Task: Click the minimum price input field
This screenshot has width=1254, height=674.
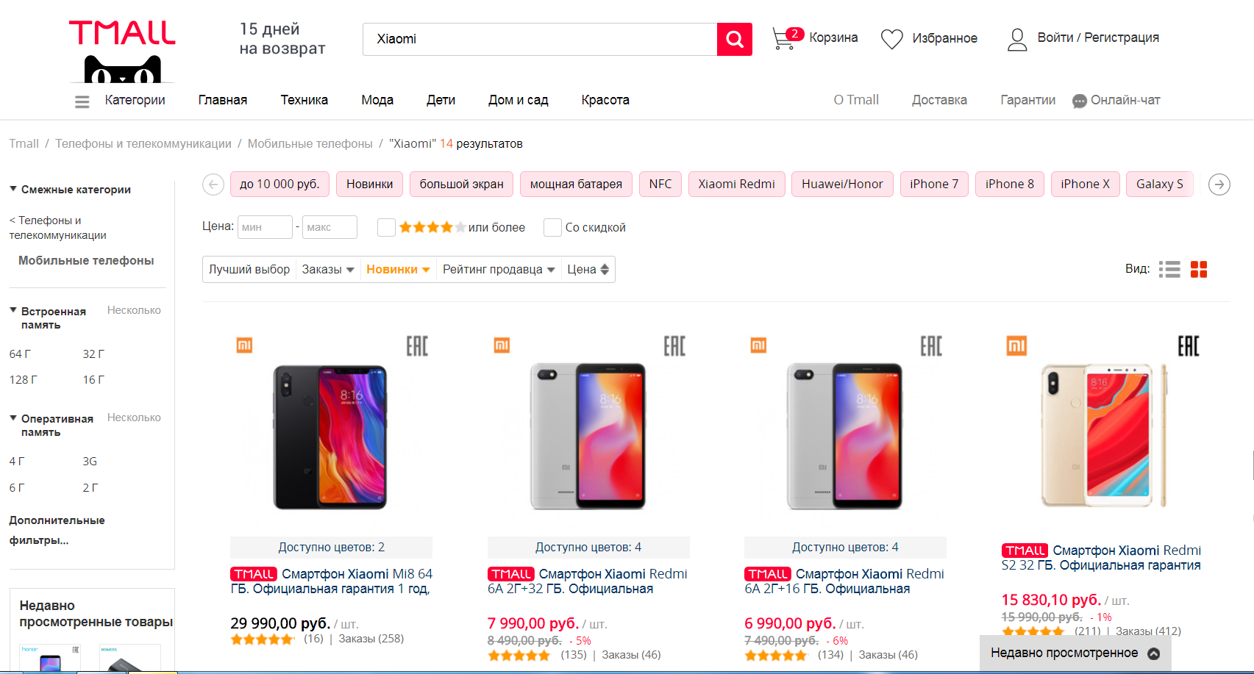Action: [265, 227]
